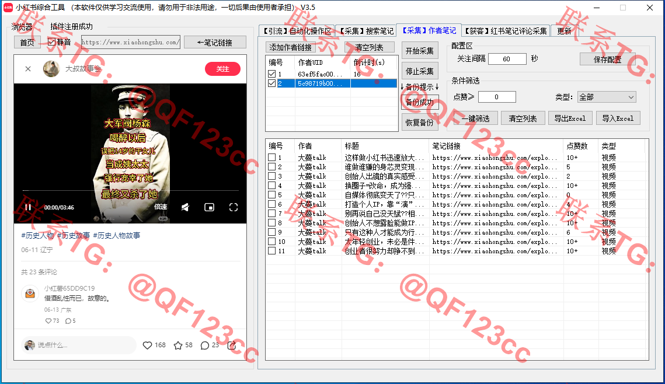Image resolution: width=665 pixels, height=384 pixels.
Task: Click 添加作者链接 button
Action: 291,47
